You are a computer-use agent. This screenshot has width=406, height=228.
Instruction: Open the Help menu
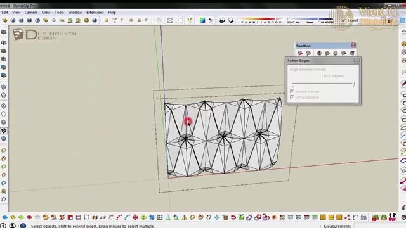click(x=112, y=12)
